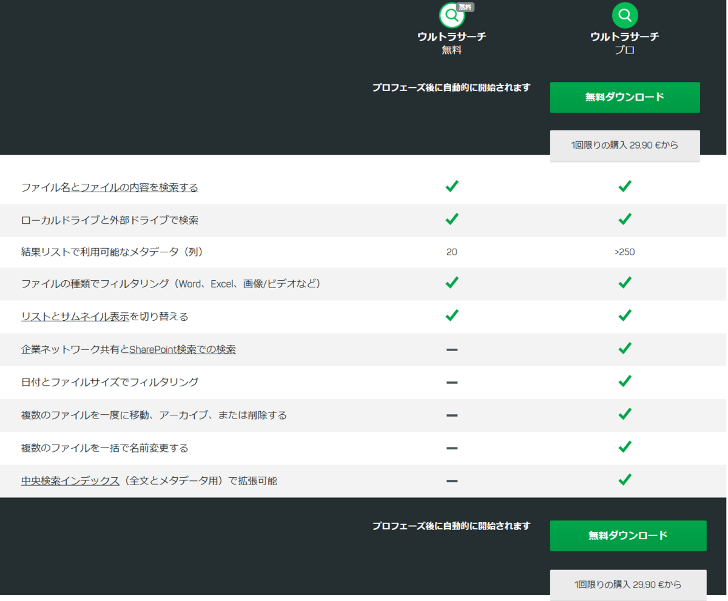Click the ウルトラサーチ プロ column heading
Viewport: 728px width, 601px height.
click(625, 43)
